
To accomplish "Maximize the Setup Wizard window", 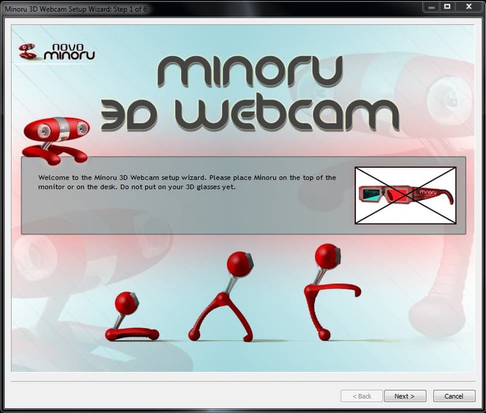I will [x=447, y=7].
